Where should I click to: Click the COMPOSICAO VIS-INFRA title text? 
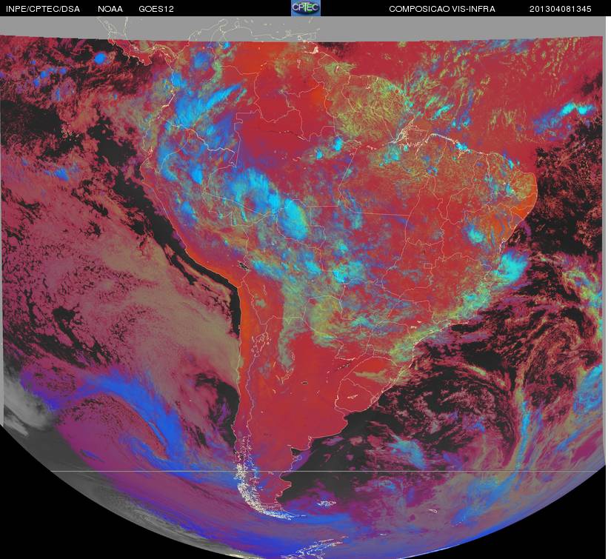[442, 9]
